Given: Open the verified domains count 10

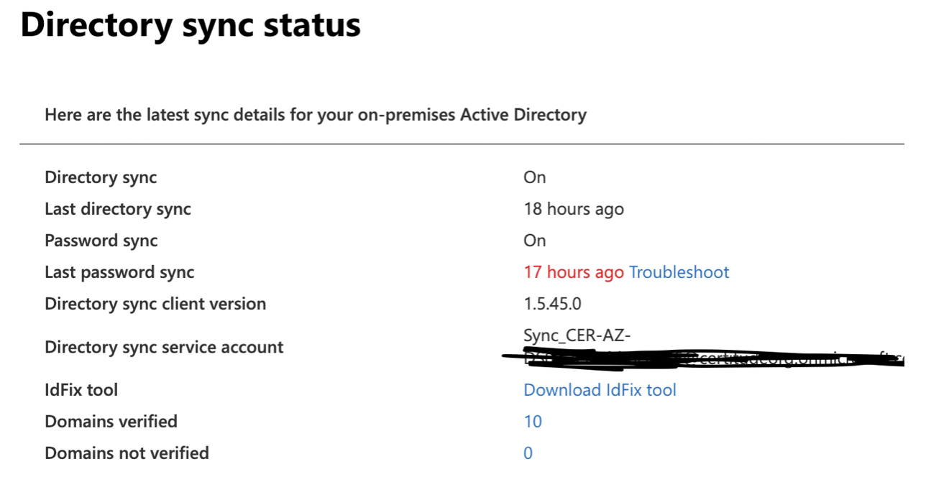Looking at the screenshot, I should [x=533, y=422].
